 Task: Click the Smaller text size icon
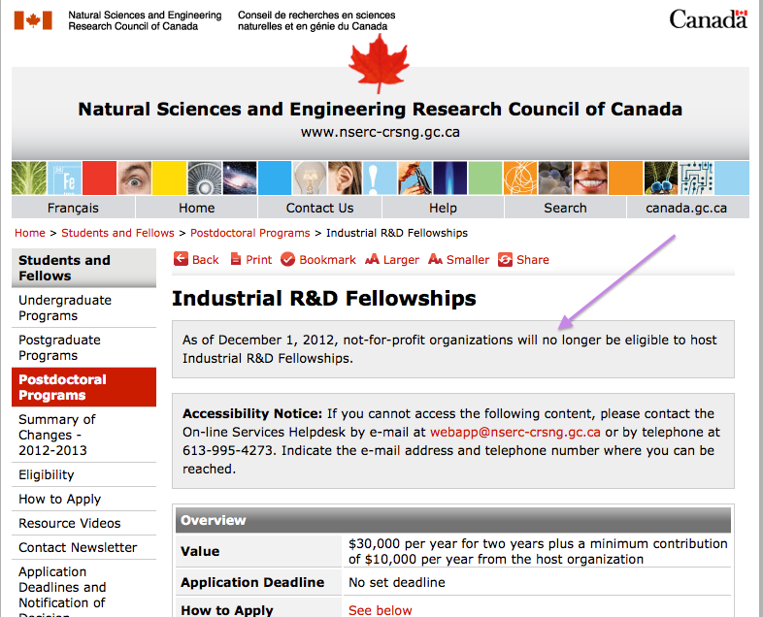tap(435, 260)
